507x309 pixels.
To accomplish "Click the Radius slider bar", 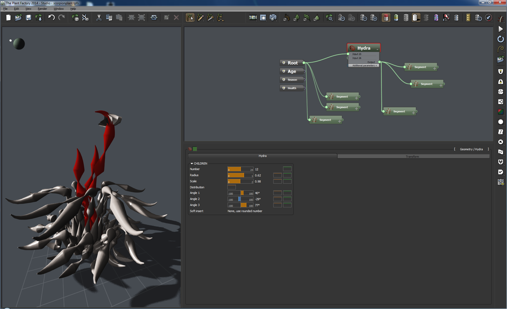I will (x=240, y=175).
